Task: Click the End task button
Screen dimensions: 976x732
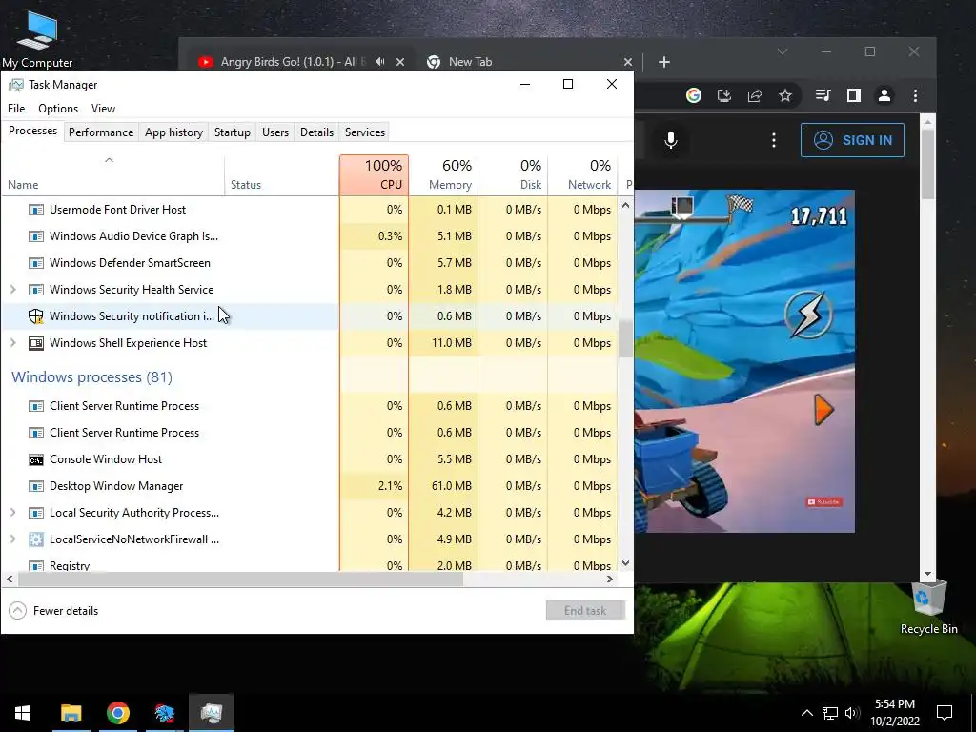Action: [x=585, y=611]
